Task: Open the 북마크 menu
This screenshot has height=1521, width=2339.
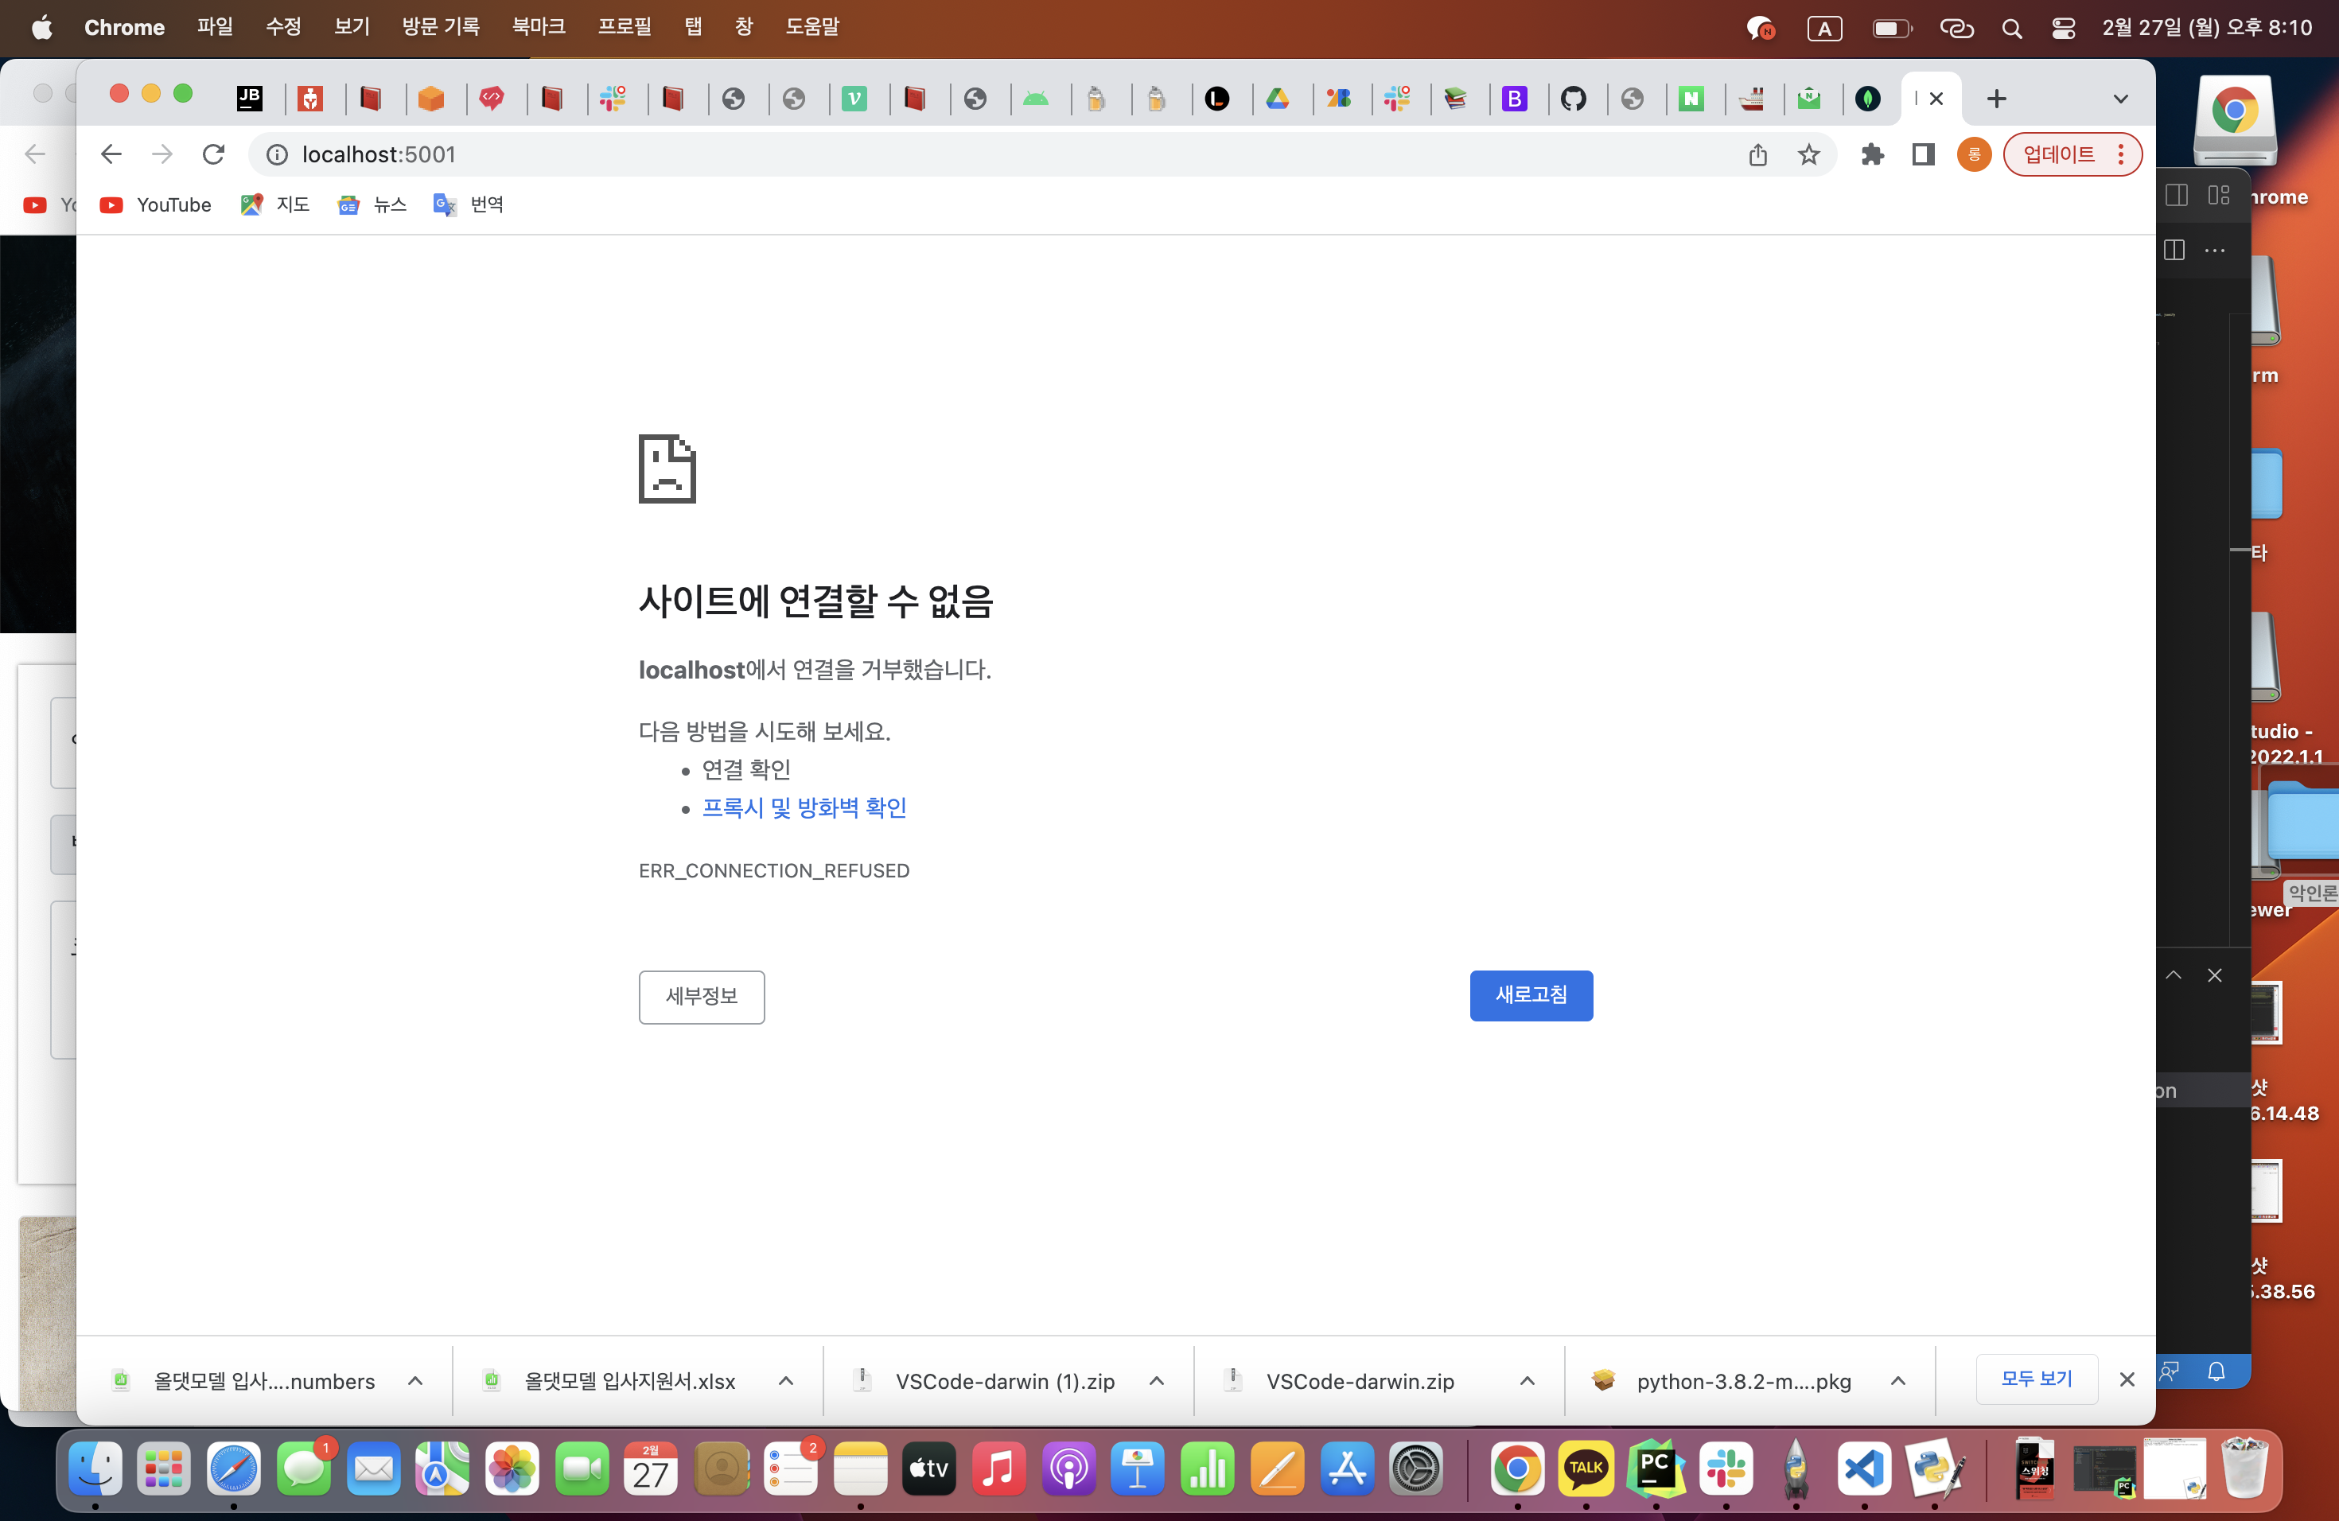Action: point(539,26)
